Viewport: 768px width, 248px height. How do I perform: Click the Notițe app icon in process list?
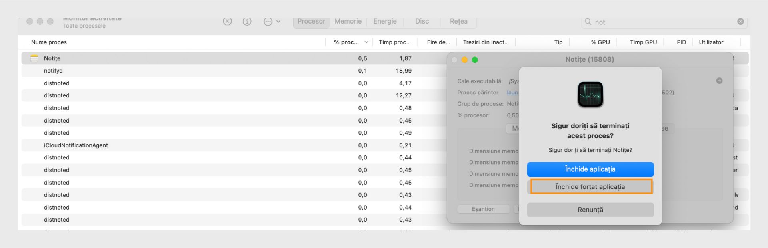tap(34, 58)
